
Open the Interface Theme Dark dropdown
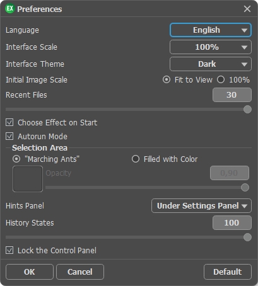pos(211,64)
